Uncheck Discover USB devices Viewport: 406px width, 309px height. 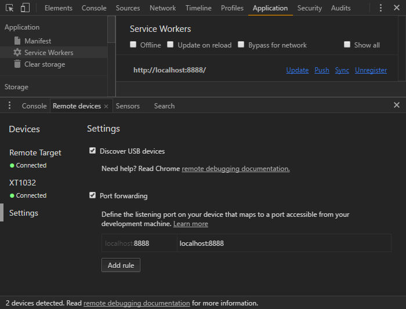coord(92,151)
